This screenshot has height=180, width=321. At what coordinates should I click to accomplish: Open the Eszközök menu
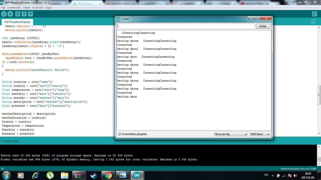click(38, 8)
